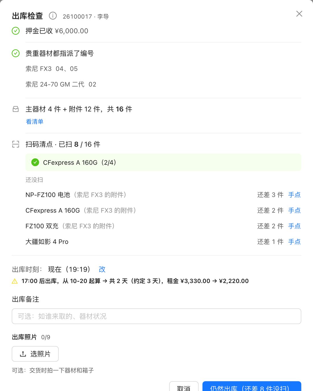Click 手点 for NP-FZ100 电池
The image size is (313, 391).
coord(295,195)
